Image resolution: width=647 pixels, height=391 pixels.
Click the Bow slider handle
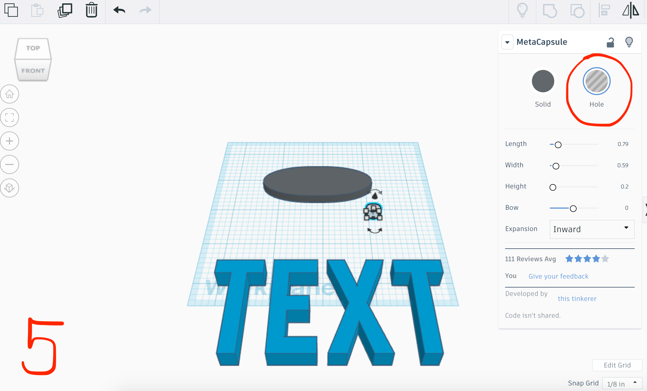click(573, 208)
